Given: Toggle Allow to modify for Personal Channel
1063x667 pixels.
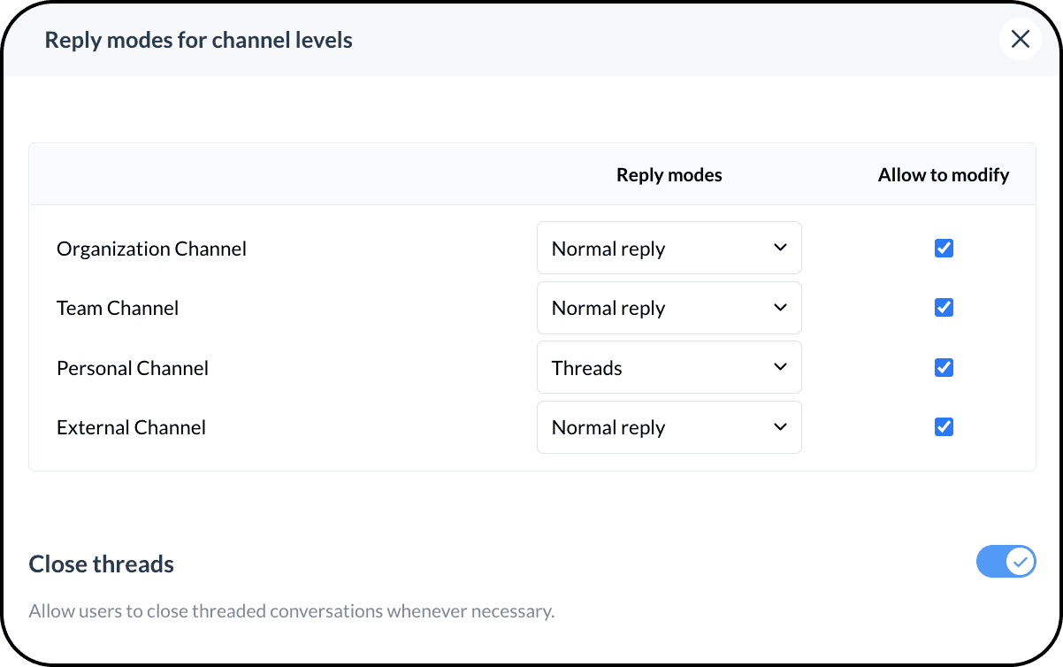Looking at the screenshot, I should tap(944, 368).
